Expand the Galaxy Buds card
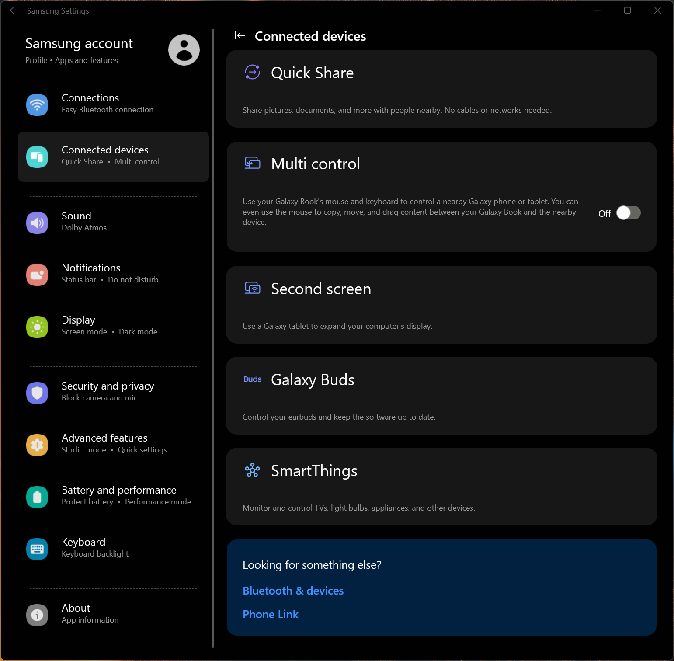This screenshot has width=674, height=661. click(x=441, y=396)
